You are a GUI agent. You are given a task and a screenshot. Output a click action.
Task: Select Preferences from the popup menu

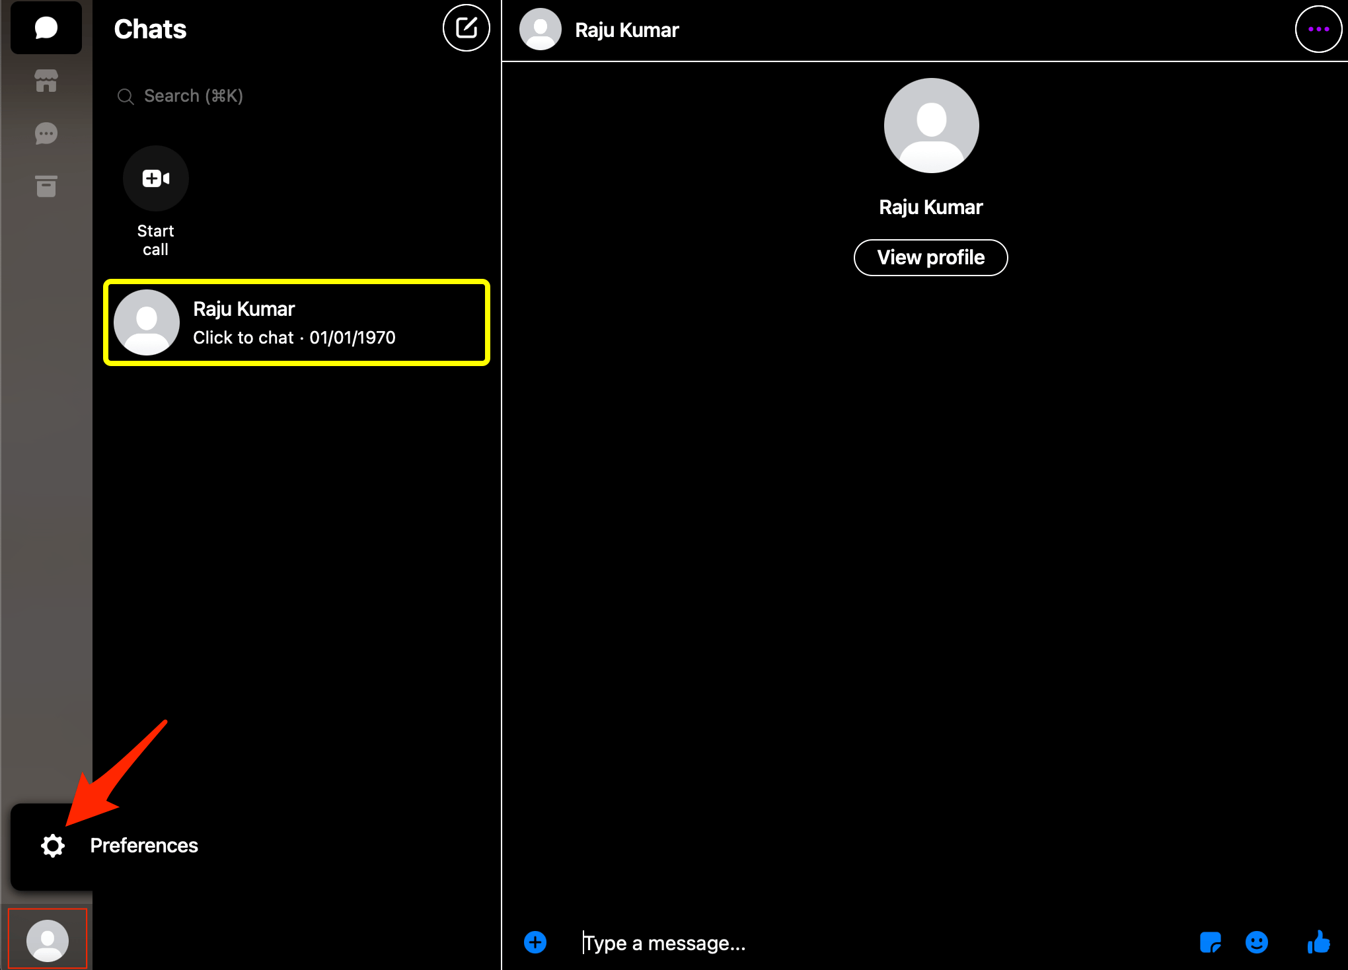tap(143, 846)
